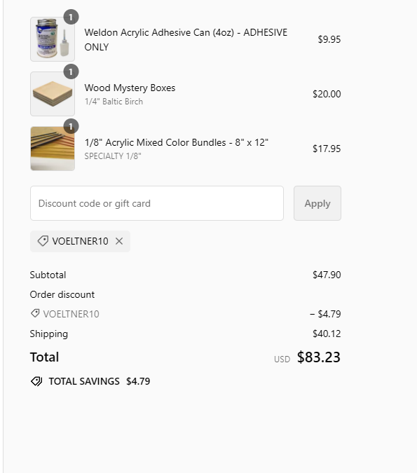Click the Total Savings tags icon
This screenshot has height=473, width=417.
tap(36, 381)
